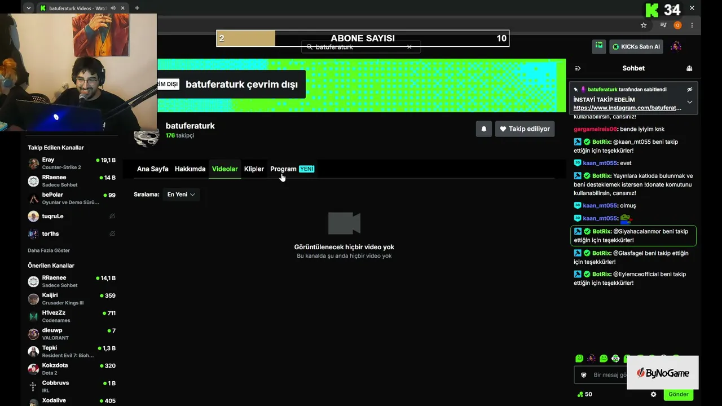Click the Önerilen Kanallar heading
The width and height of the screenshot is (722, 406).
(x=51, y=266)
